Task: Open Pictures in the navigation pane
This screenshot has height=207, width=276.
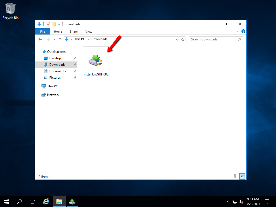Action: (55, 78)
